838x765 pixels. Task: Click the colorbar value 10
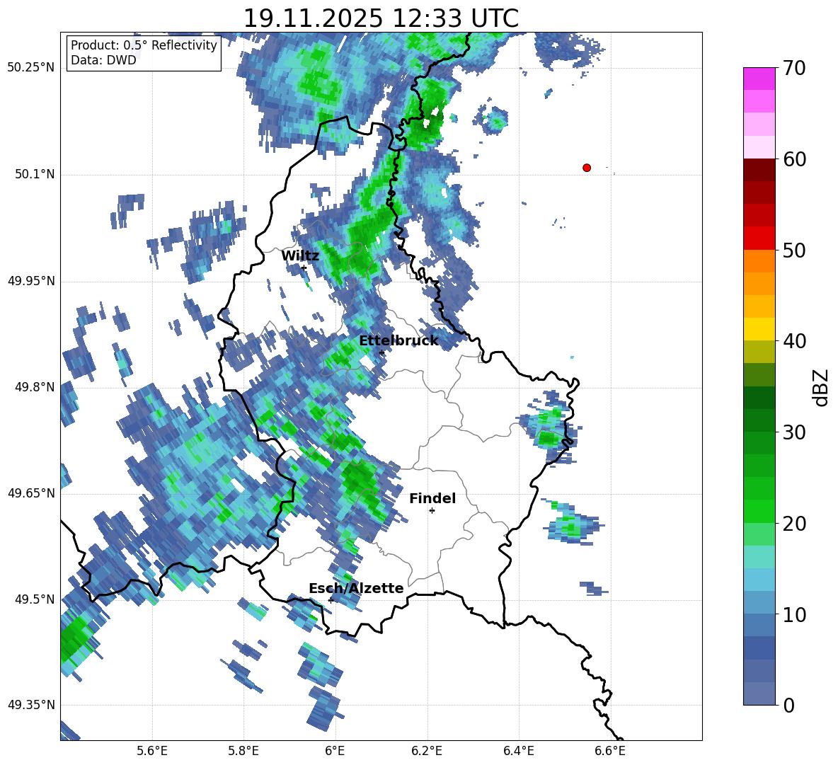(794, 614)
